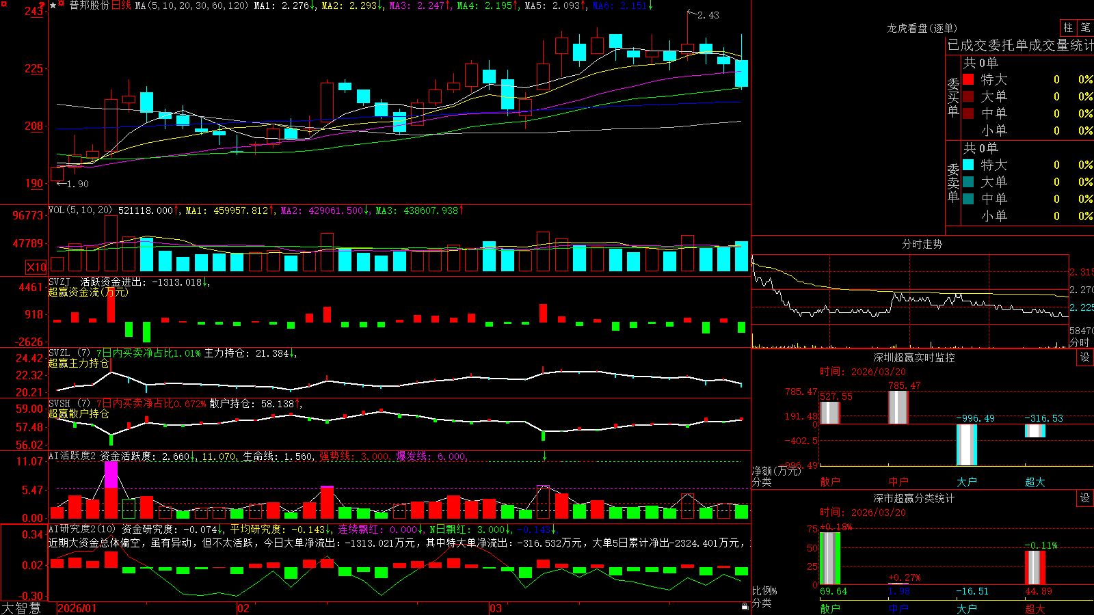Click the 委卖单 vertical label
The width and height of the screenshot is (1094, 615).
click(953, 182)
